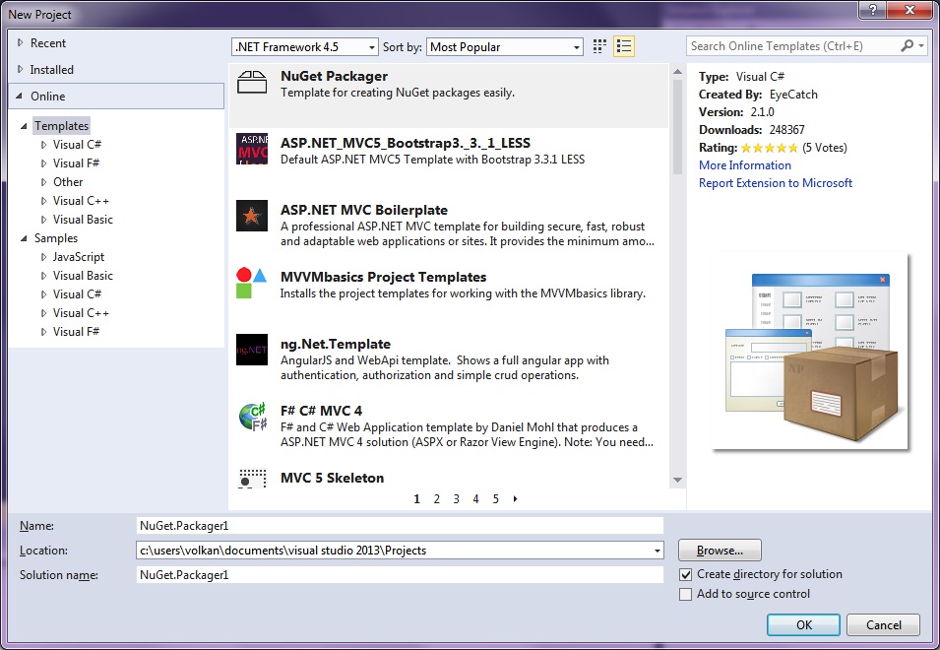Switch to small icons list view
Viewport: 940px width, 650px height.
tap(624, 46)
